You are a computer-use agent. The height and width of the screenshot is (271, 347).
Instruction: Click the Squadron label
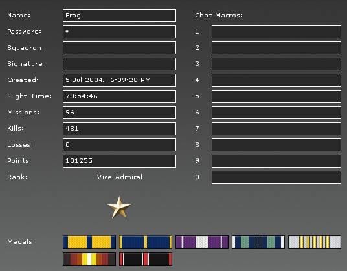click(26, 48)
